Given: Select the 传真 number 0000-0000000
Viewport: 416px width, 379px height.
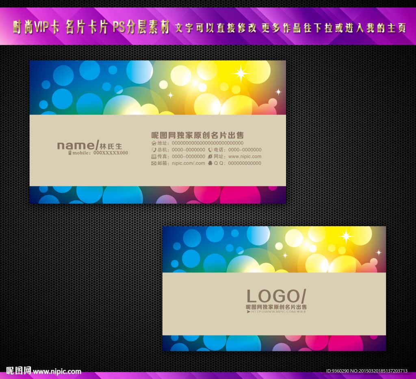Looking at the screenshot, I should click(188, 156).
